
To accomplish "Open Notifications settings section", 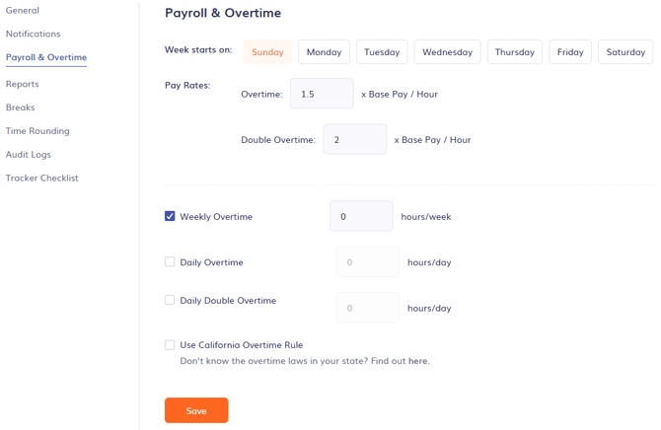I will (33, 34).
